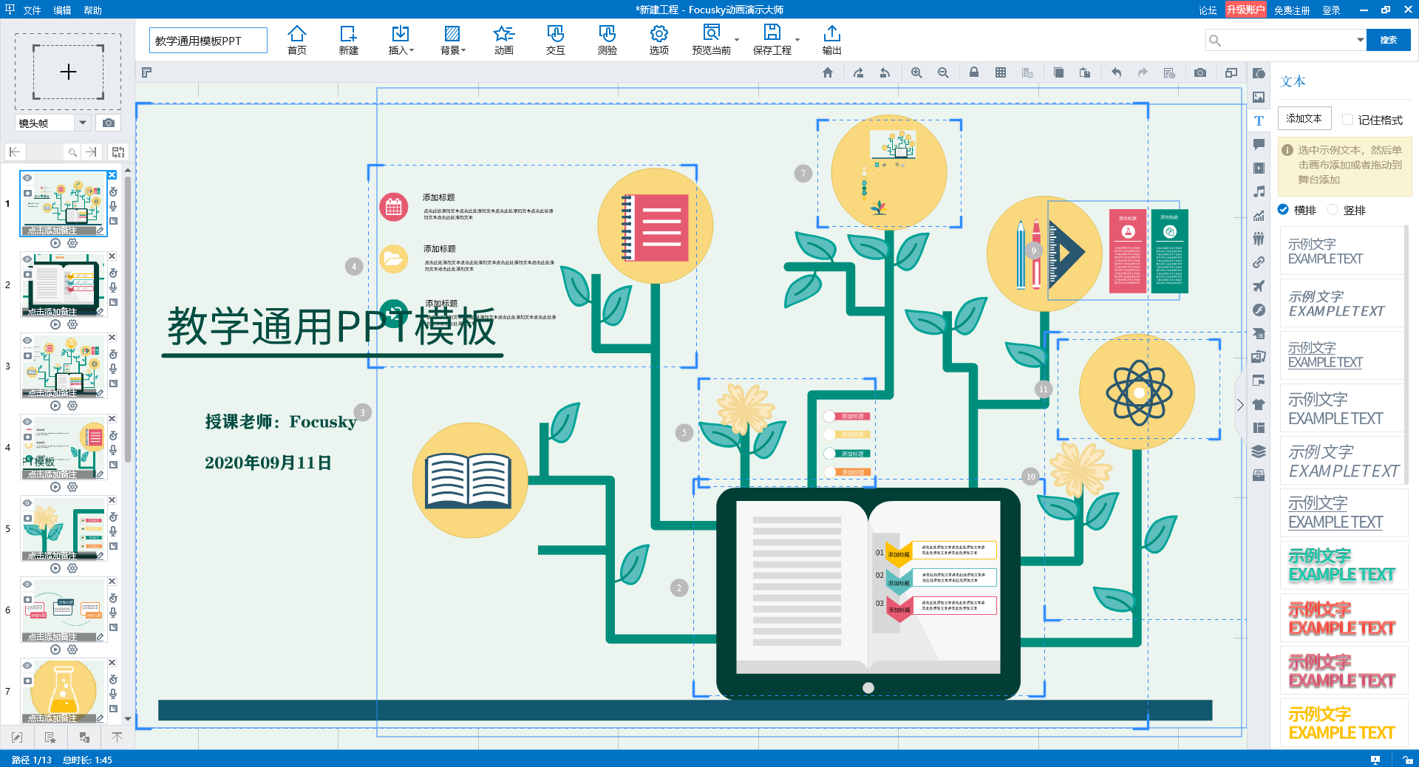1419x767 pixels.
Task: Toggle visibility eye on frame 3
Action: tap(27, 341)
